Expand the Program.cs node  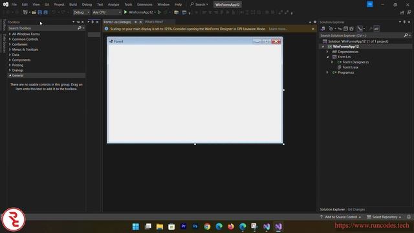click(327, 72)
